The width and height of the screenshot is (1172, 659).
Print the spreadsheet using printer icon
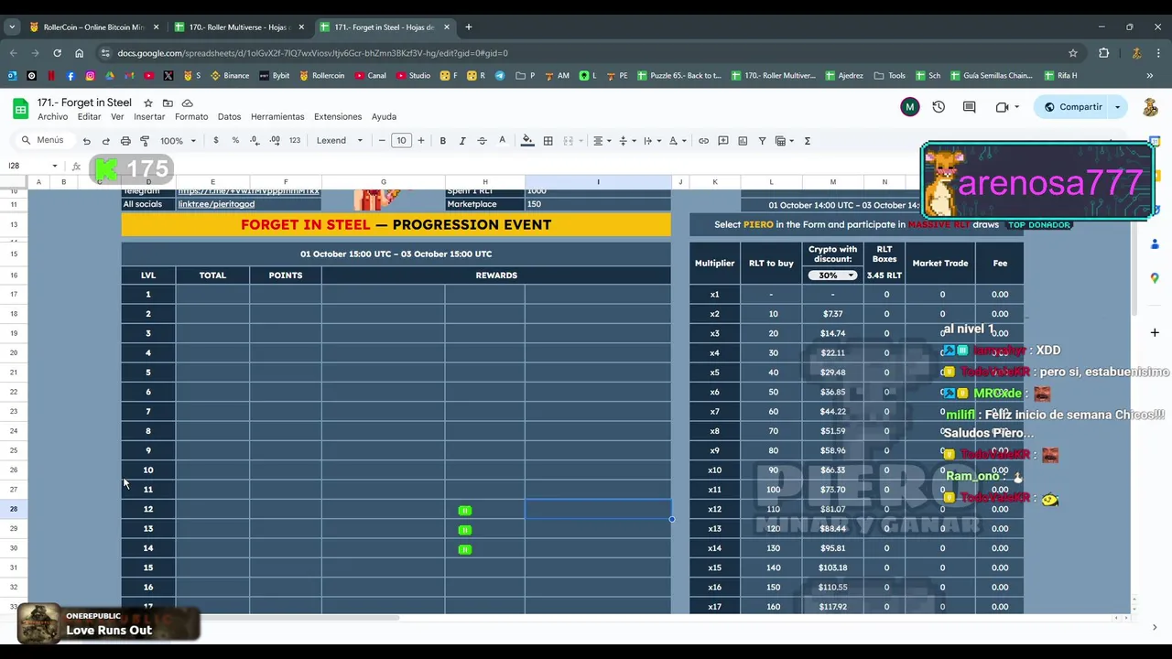pyautogui.click(x=125, y=141)
